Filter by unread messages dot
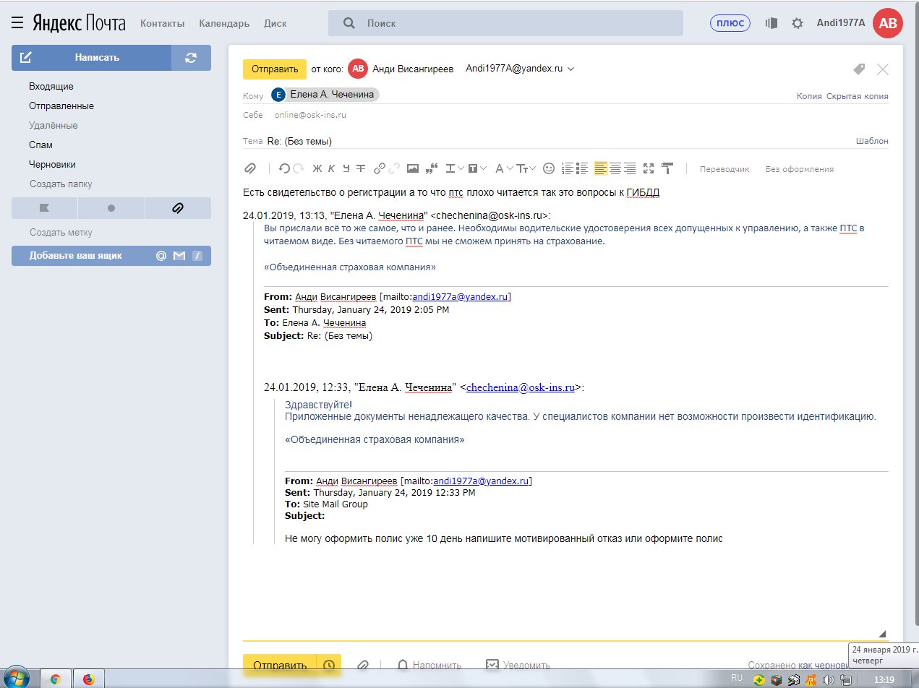 111,208
